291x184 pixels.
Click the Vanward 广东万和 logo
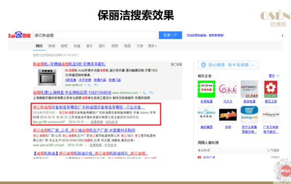[271, 114]
